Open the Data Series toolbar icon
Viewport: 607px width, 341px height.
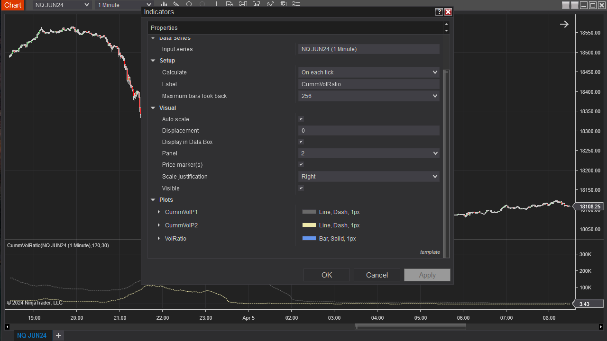(256, 4)
